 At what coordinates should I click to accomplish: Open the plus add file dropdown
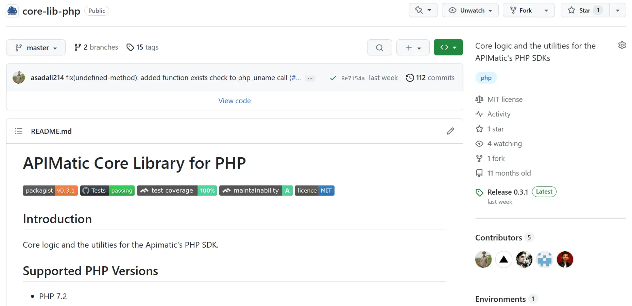[413, 48]
